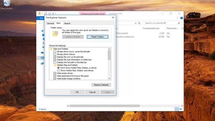Click the 2 KB compressed size cell
This screenshot has height=121, width=215.
point(162,33)
